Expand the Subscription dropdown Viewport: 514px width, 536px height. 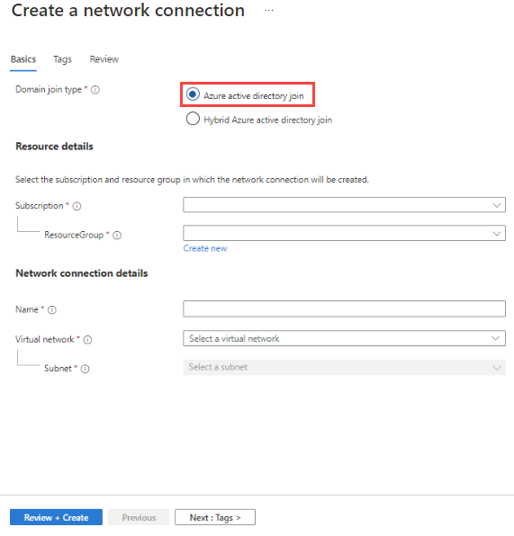344,205
